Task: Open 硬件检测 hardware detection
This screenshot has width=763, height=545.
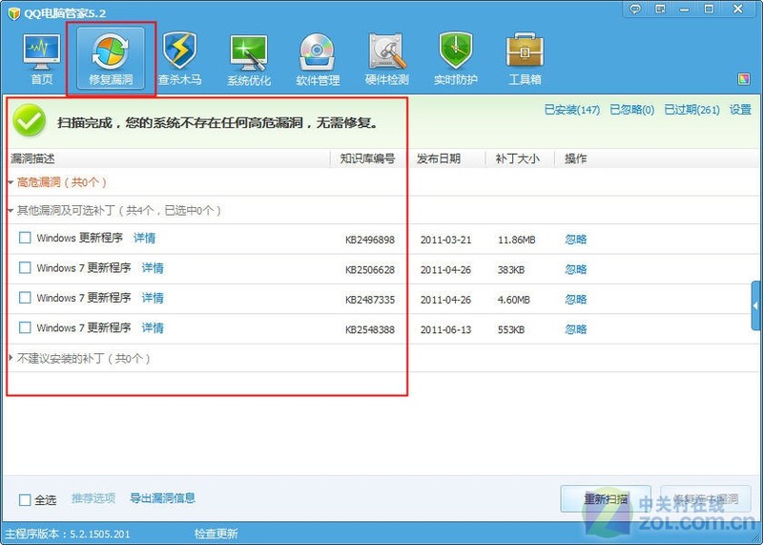Action: point(387,59)
